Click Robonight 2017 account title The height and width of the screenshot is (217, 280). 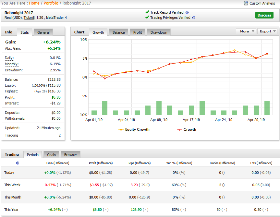click(x=19, y=13)
